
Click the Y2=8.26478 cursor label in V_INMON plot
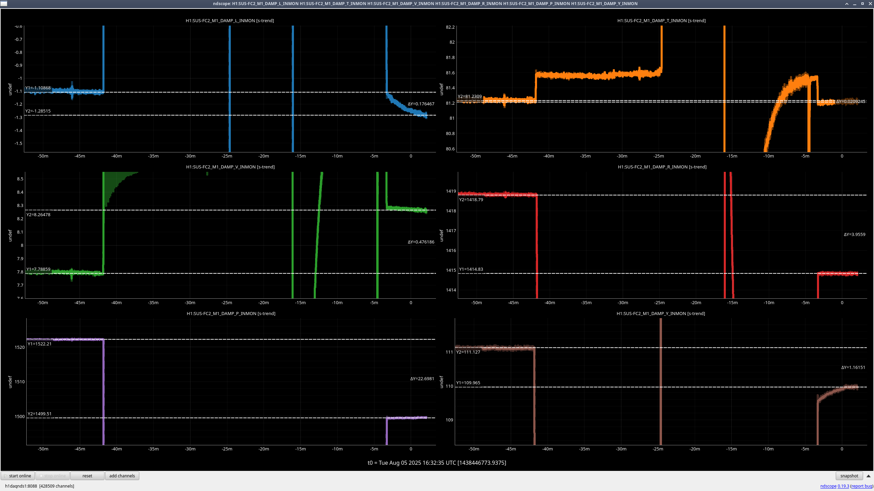tap(38, 214)
